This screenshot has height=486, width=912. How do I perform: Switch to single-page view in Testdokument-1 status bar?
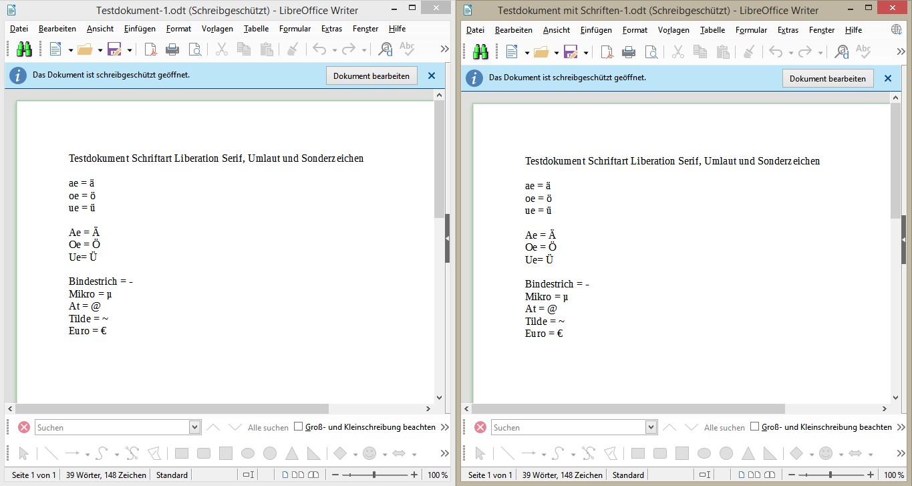285,475
